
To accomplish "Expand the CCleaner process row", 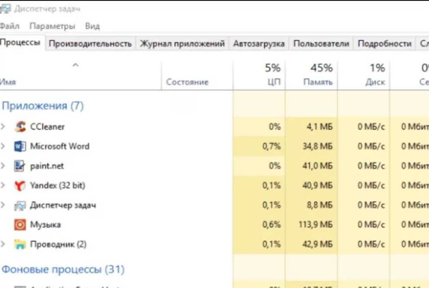I will [x=3, y=126].
